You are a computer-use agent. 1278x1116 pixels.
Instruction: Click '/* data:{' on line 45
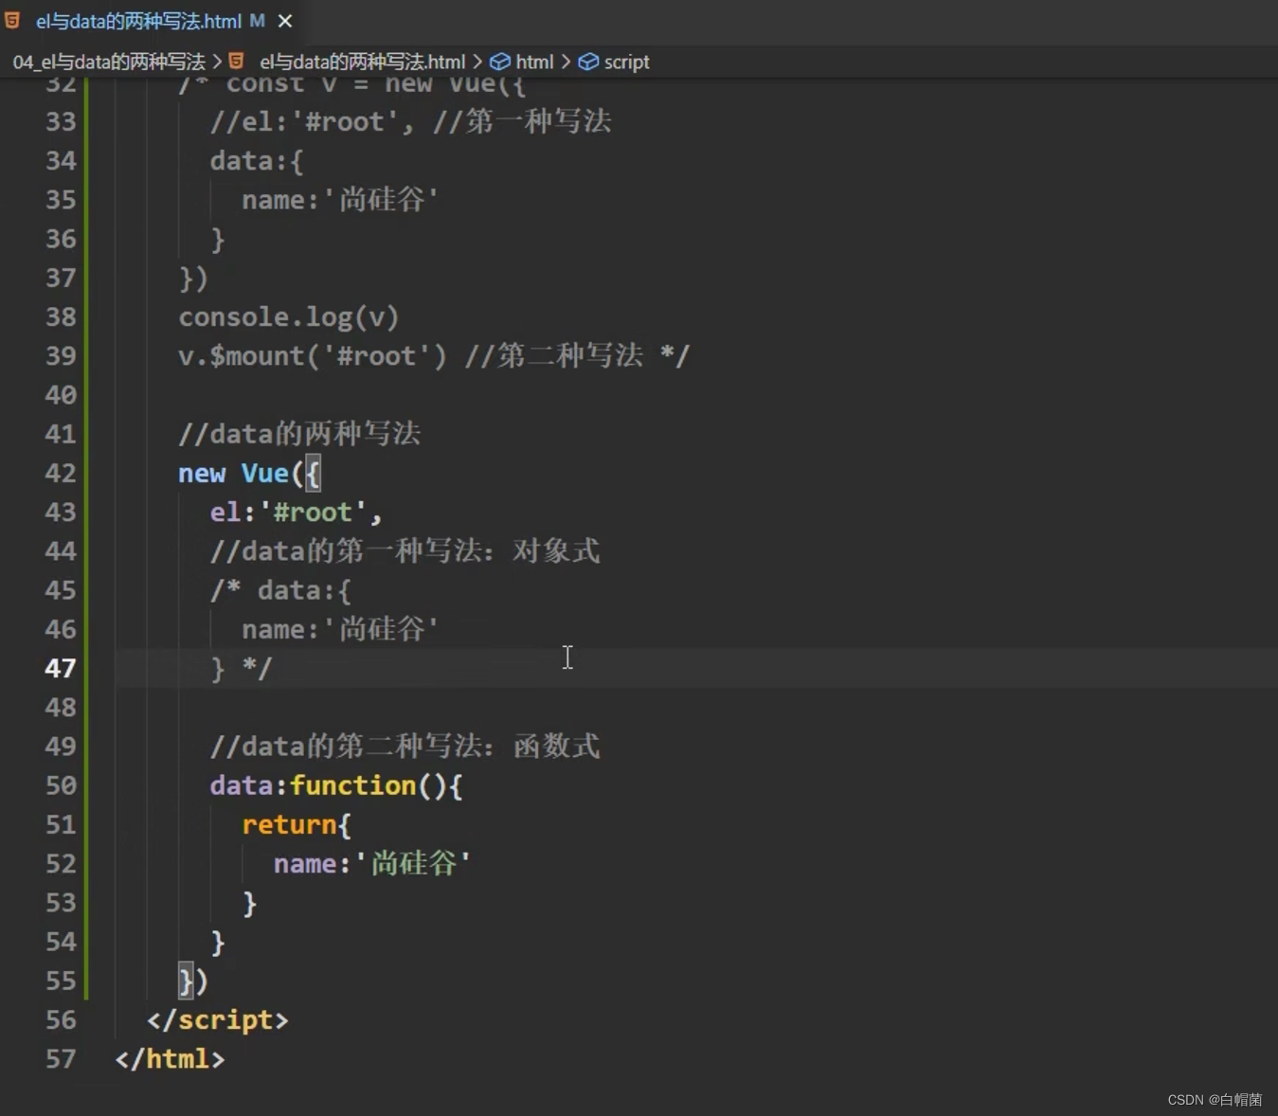280,590
